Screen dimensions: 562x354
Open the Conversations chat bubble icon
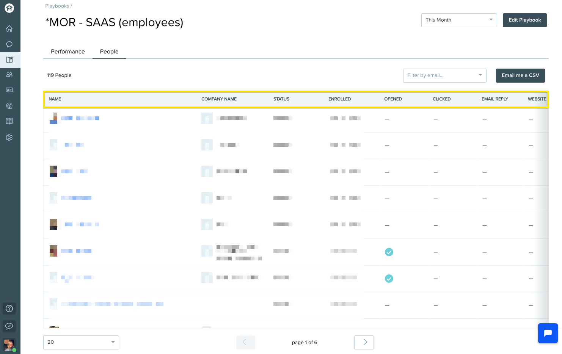point(9,44)
